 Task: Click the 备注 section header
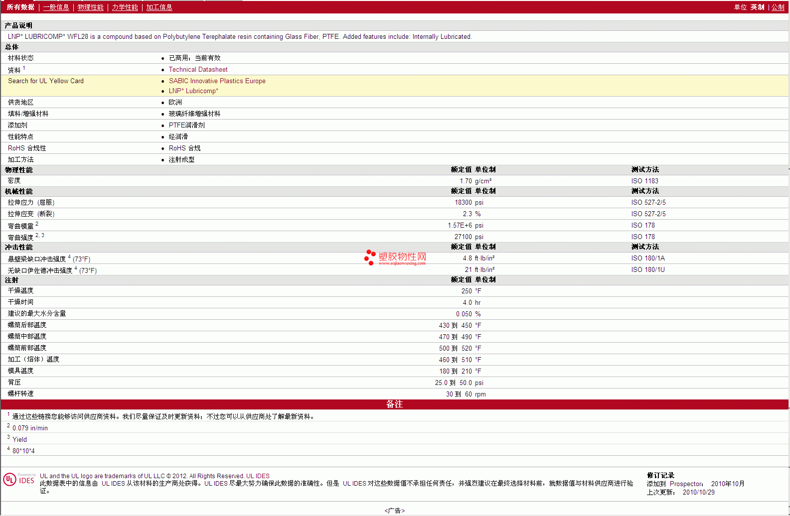click(x=394, y=404)
